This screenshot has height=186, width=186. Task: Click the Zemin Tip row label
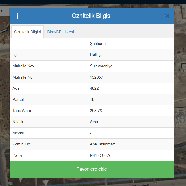click(x=21, y=144)
